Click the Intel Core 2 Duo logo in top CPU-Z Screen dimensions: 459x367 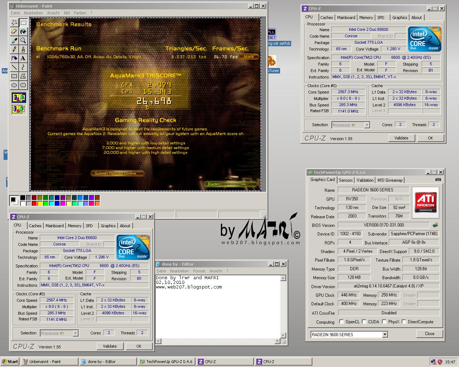pos(425,39)
